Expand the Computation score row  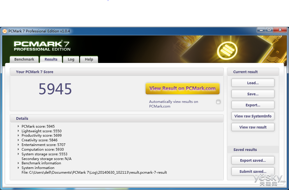click(18, 149)
